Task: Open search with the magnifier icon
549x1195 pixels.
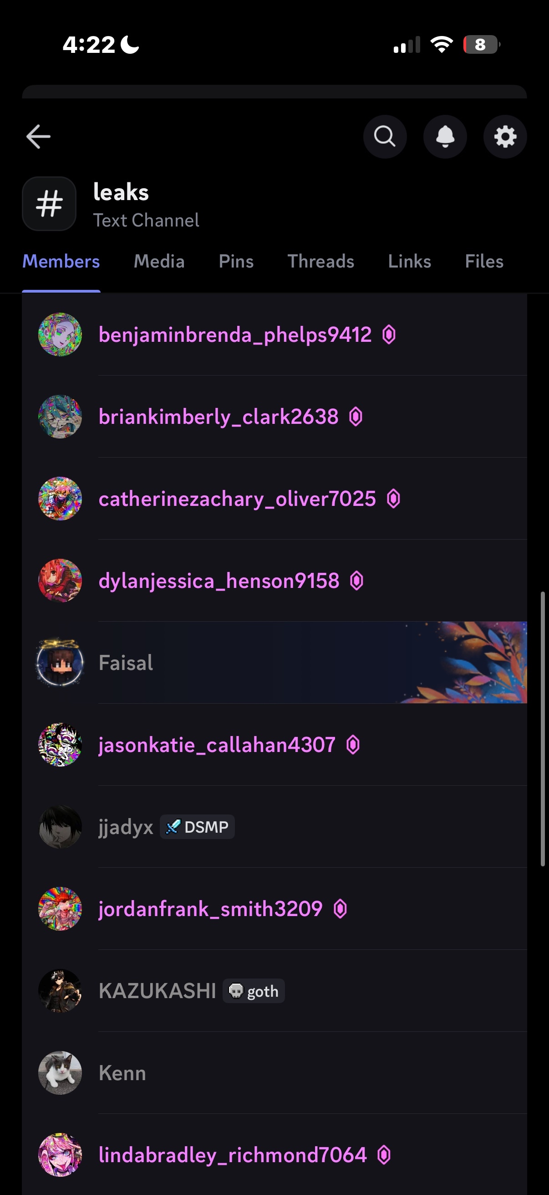Action: [x=385, y=136]
